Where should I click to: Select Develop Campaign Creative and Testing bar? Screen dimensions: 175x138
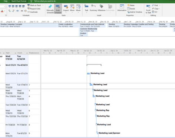[x=141, y=25]
